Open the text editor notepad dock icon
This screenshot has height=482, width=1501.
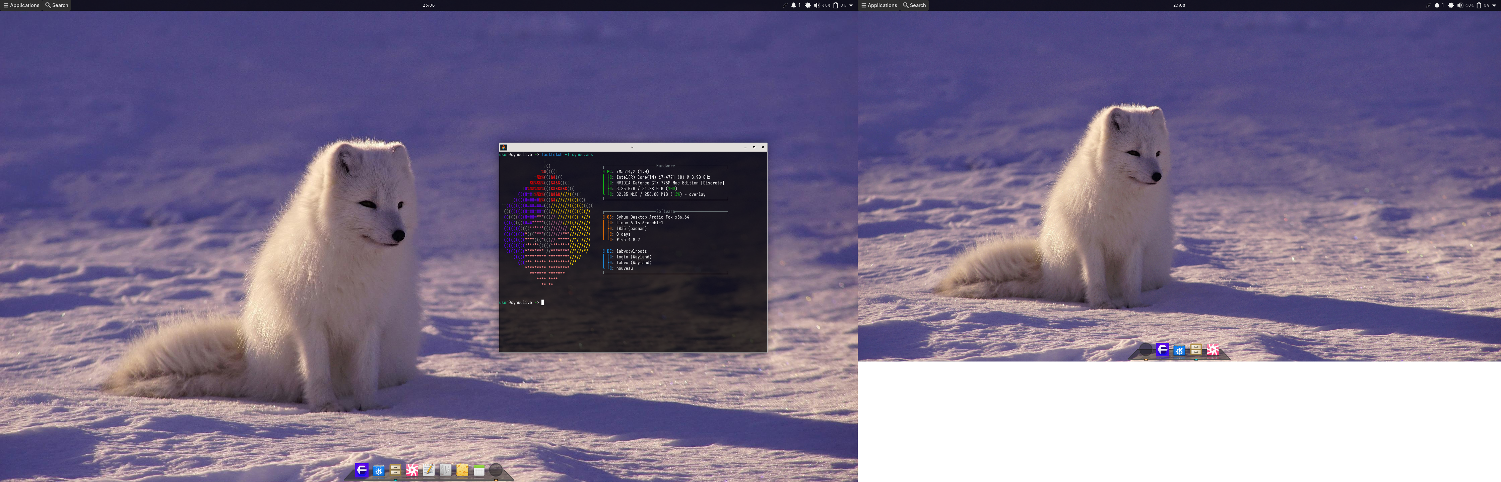coord(429,470)
